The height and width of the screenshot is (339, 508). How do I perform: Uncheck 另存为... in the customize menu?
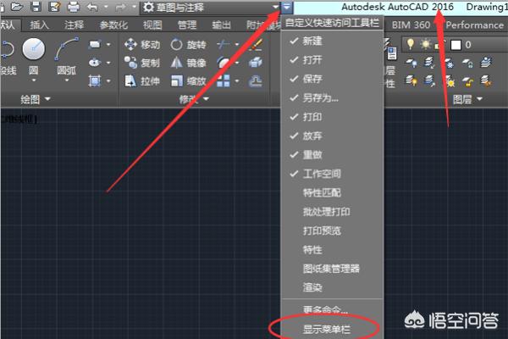[332, 97]
